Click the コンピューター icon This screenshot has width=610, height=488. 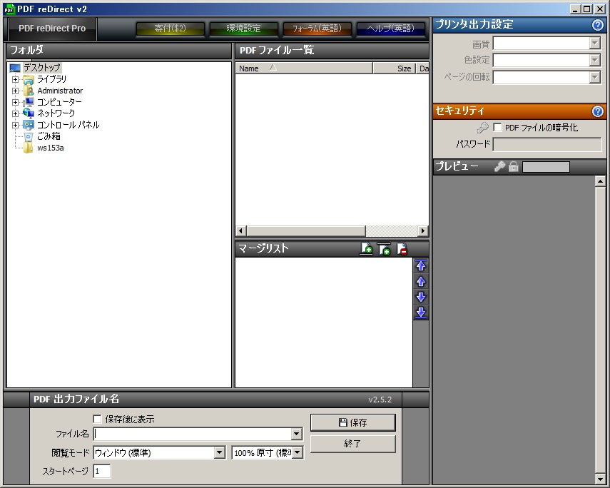pyautogui.click(x=29, y=102)
